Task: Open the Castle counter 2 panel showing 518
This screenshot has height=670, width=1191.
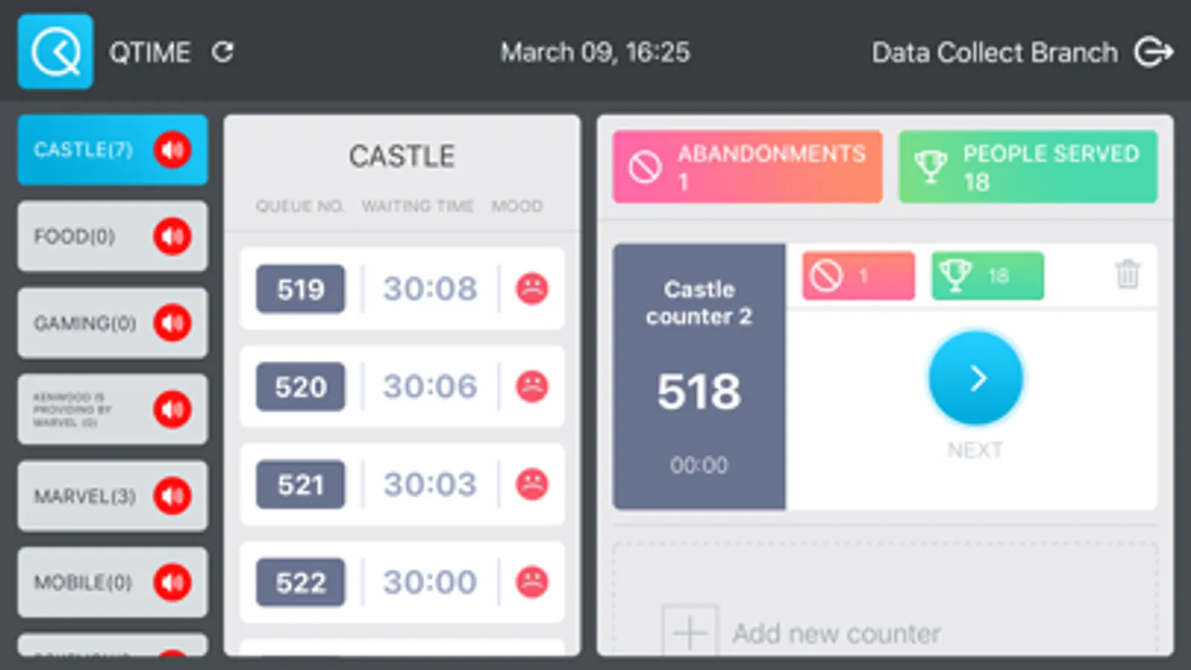Action: 699,377
